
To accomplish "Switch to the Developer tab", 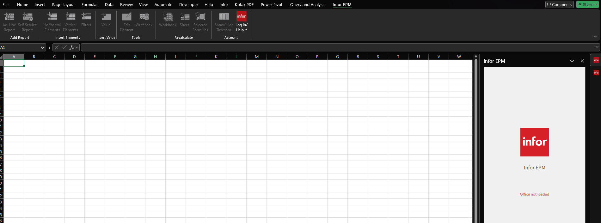I will tap(189, 4).
